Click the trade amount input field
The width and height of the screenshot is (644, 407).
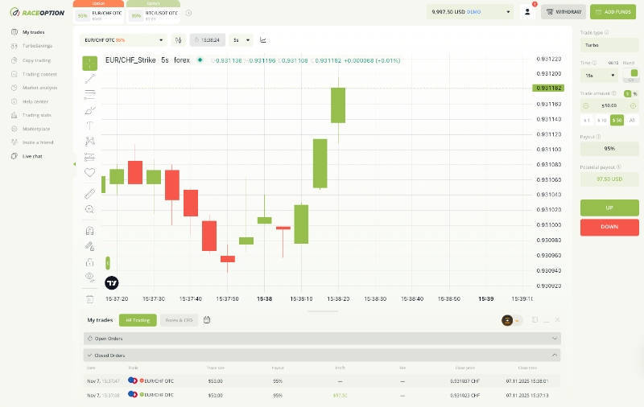[x=609, y=105]
